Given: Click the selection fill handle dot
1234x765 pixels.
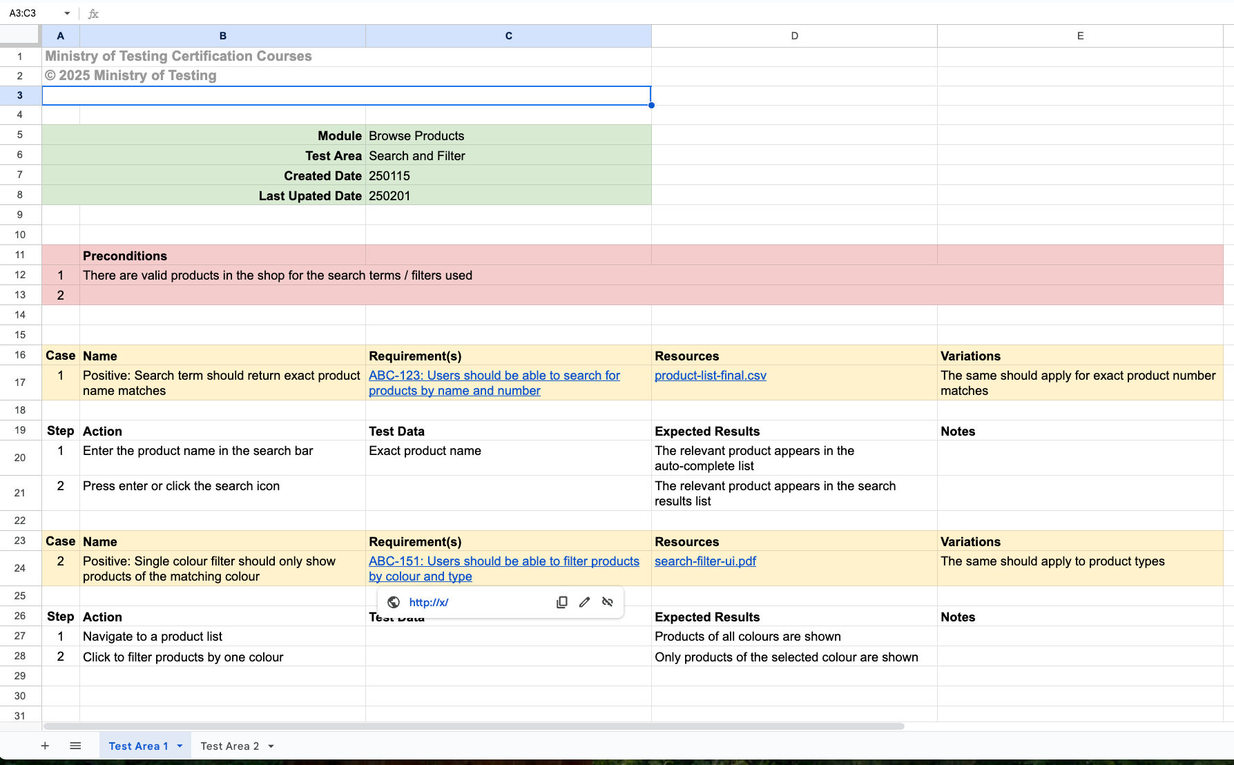Looking at the screenshot, I should pos(651,105).
